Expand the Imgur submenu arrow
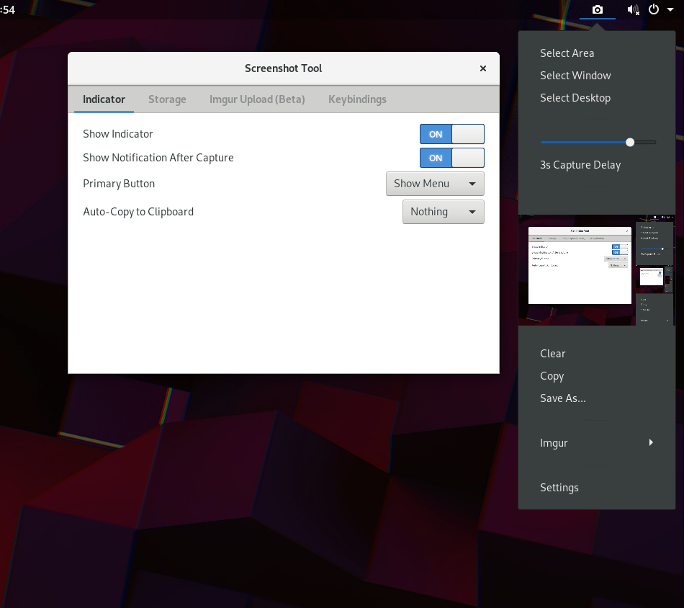Viewport: 684px width, 608px height. click(650, 442)
